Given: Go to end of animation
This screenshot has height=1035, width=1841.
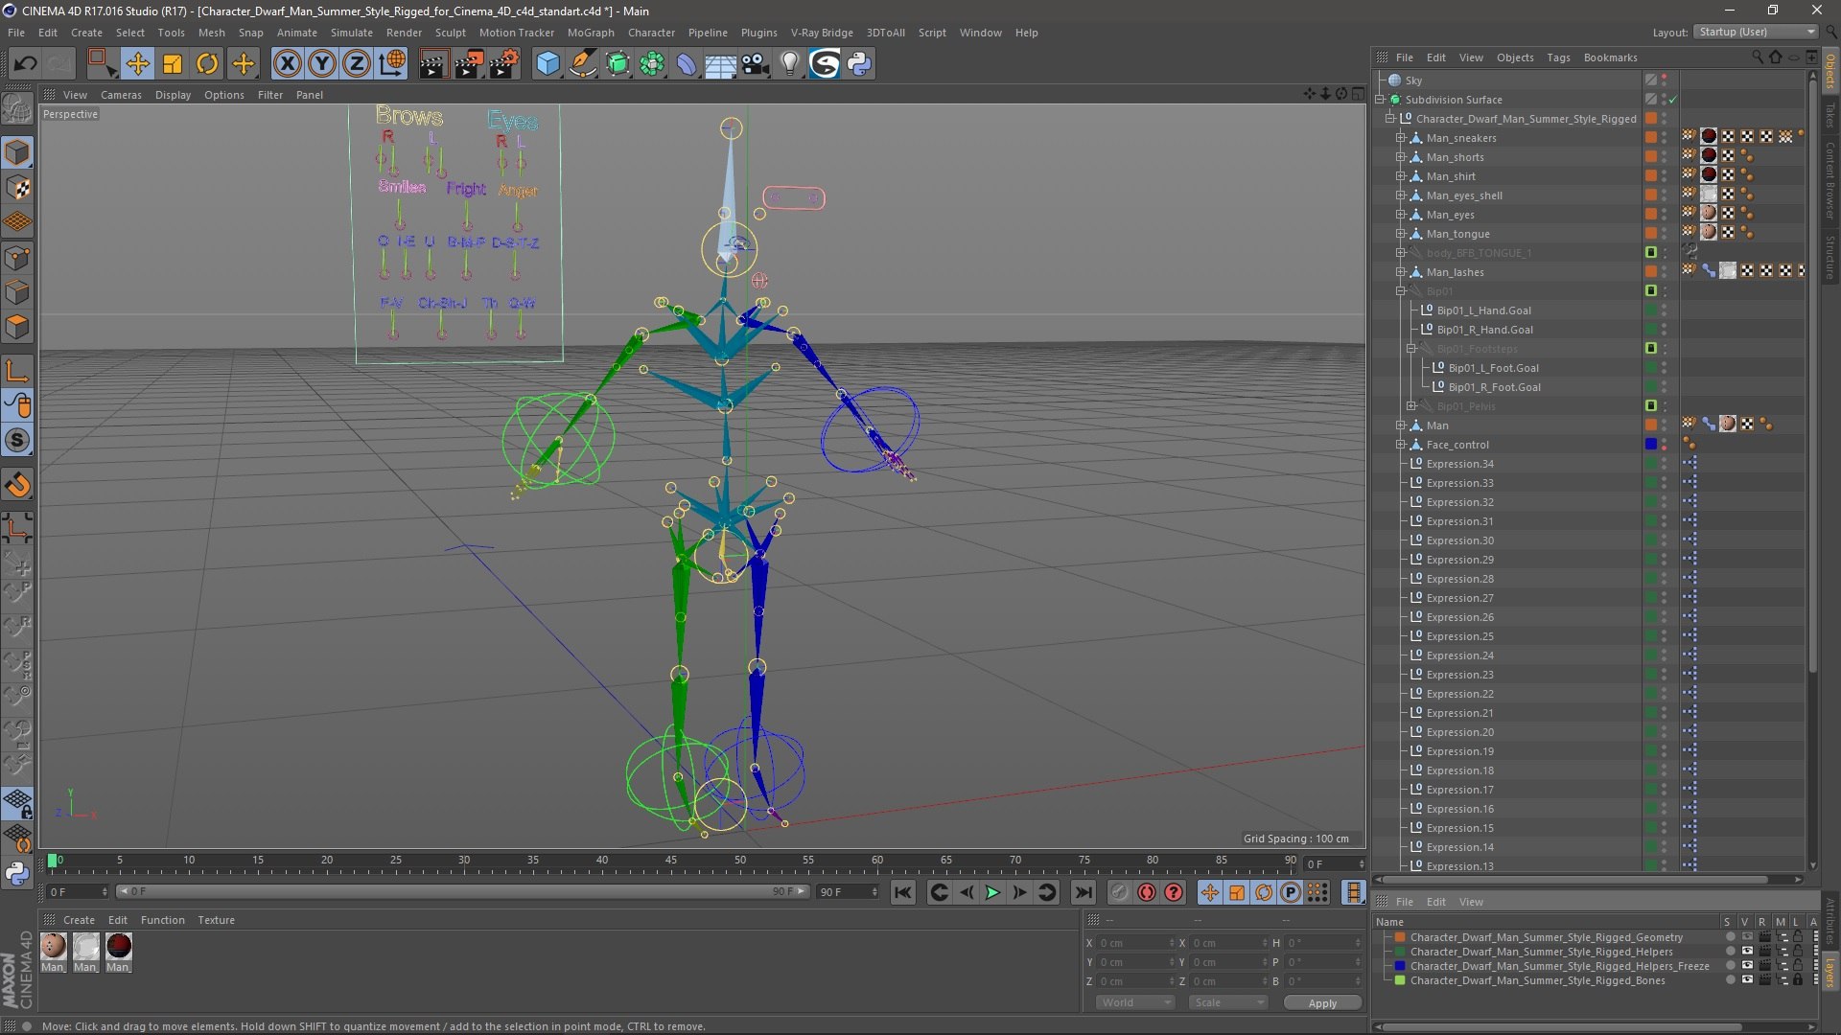Looking at the screenshot, I should pyautogui.click(x=1084, y=892).
